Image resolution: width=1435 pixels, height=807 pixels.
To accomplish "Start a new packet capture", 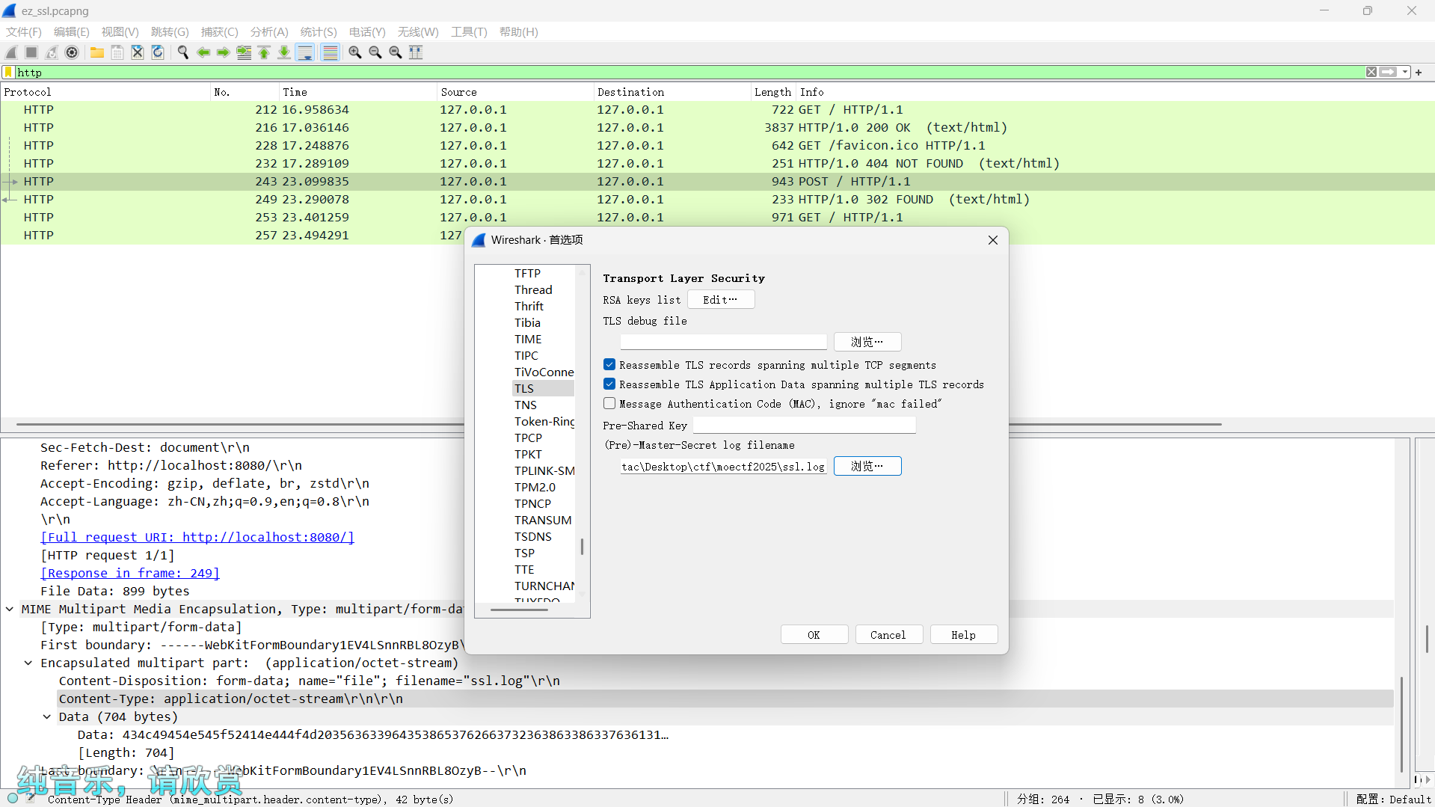I will (x=10, y=52).
